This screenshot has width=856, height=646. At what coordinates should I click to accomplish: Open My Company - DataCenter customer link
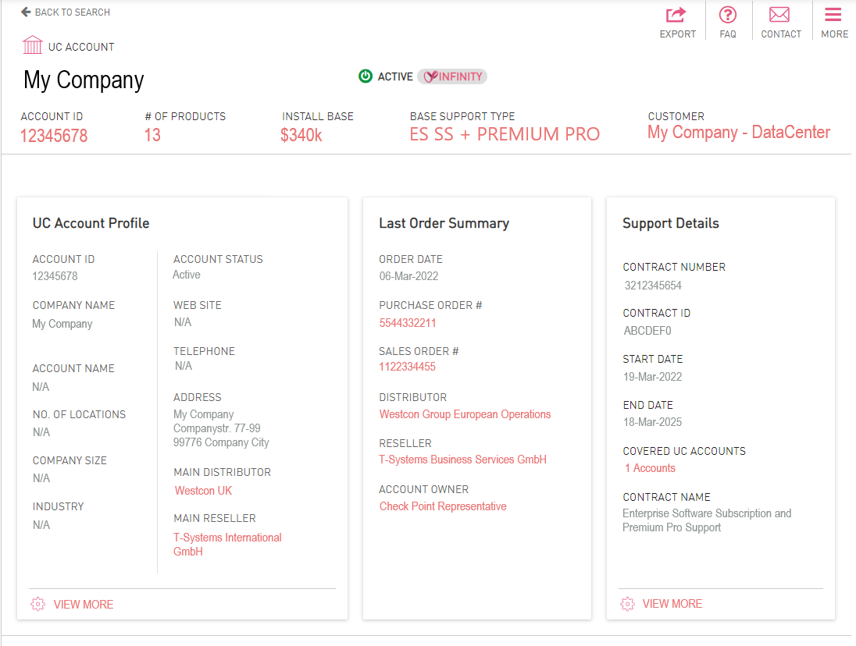(x=738, y=133)
